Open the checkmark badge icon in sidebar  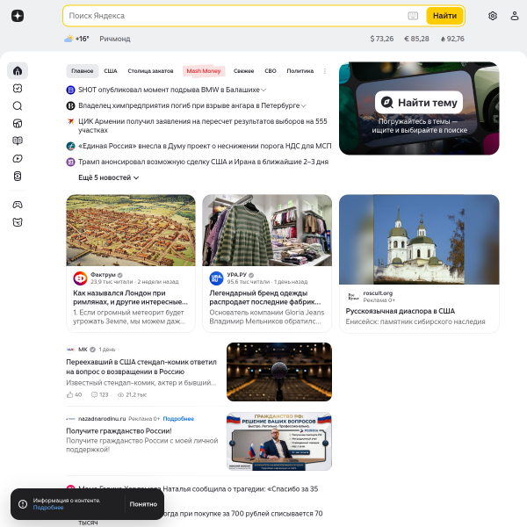pos(18,89)
